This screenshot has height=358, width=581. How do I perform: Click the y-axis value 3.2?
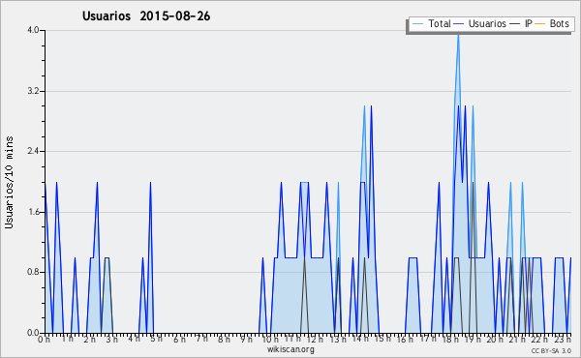click(x=34, y=91)
